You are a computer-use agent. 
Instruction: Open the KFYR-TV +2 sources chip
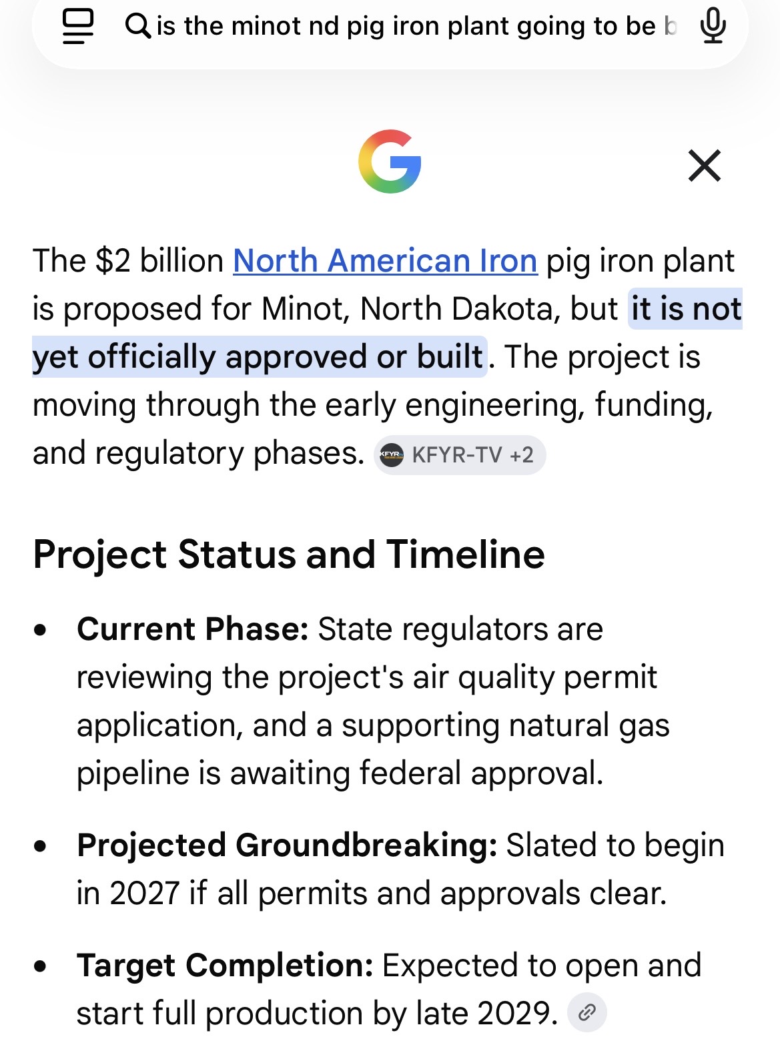point(460,455)
